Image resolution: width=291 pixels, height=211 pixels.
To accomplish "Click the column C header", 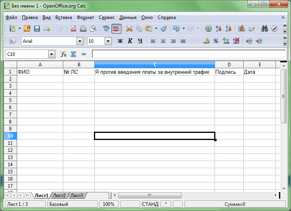I will click(x=154, y=64).
